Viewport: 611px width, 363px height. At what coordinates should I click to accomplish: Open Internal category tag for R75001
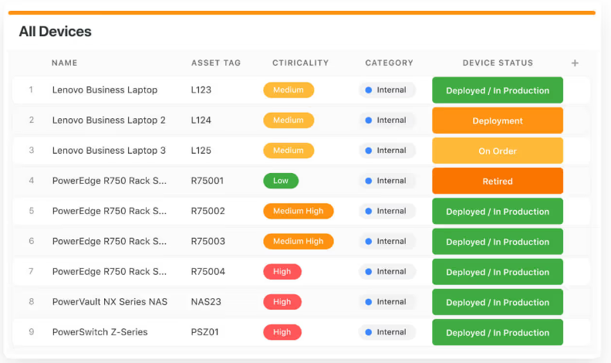[x=387, y=181]
